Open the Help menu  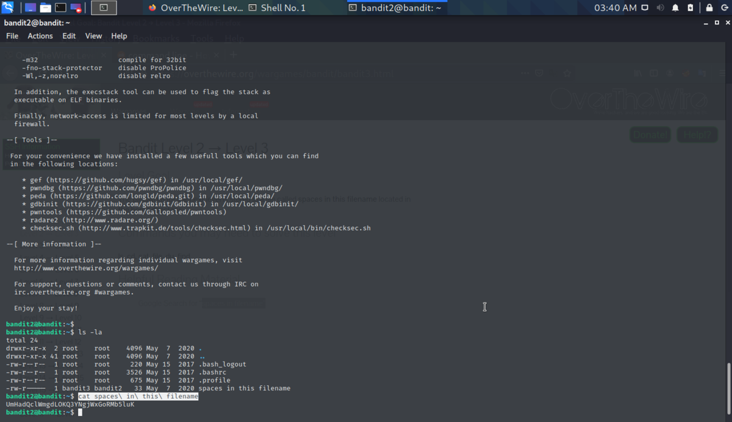coord(119,36)
